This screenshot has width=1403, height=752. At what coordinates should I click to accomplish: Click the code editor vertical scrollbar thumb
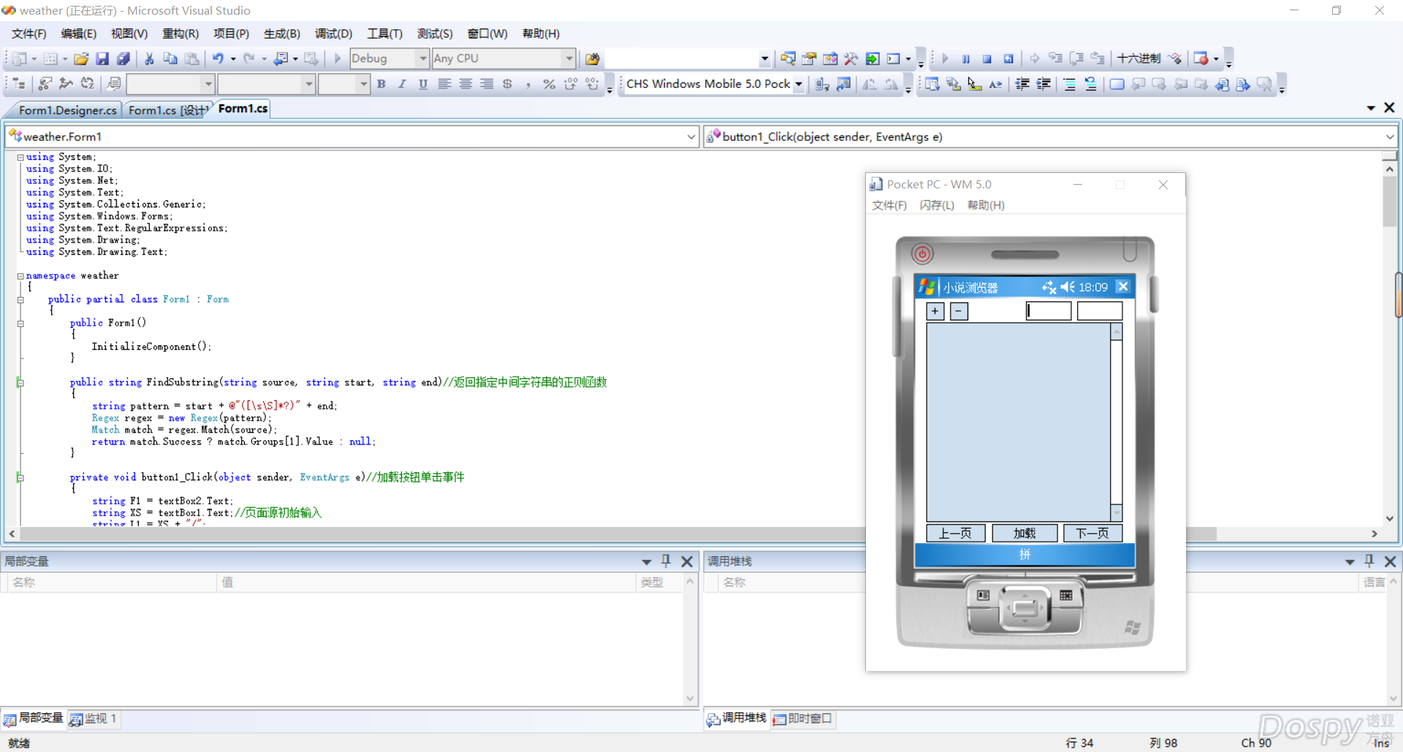(x=1389, y=202)
